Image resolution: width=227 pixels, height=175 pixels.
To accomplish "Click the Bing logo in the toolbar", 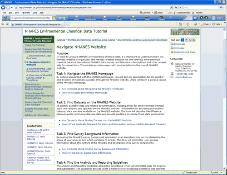I will (61, 18).
